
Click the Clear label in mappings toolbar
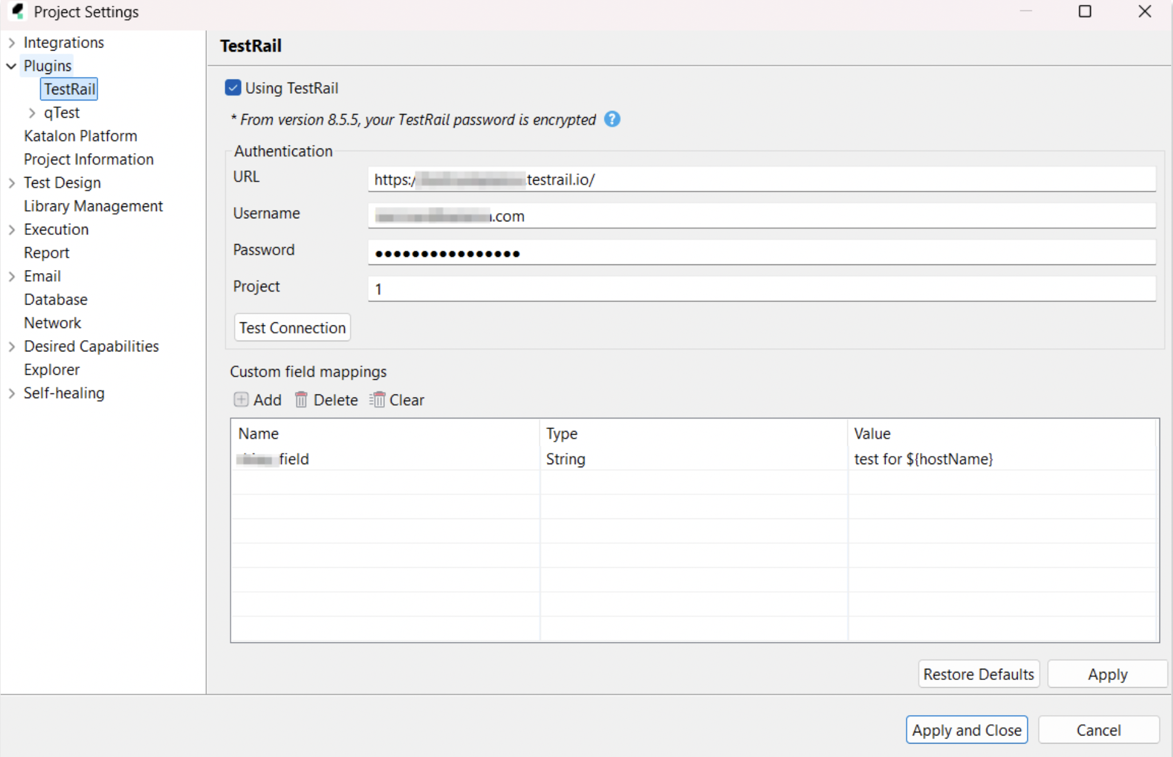[406, 400]
